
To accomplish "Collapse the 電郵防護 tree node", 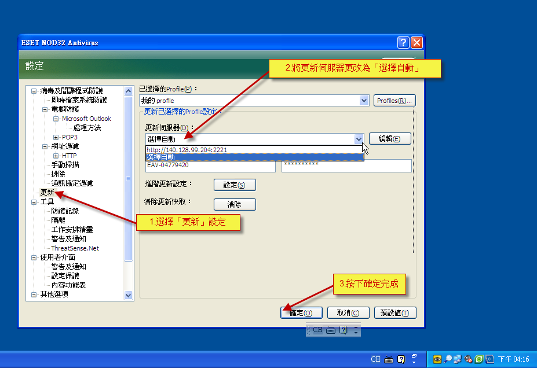I will click(45, 109).
